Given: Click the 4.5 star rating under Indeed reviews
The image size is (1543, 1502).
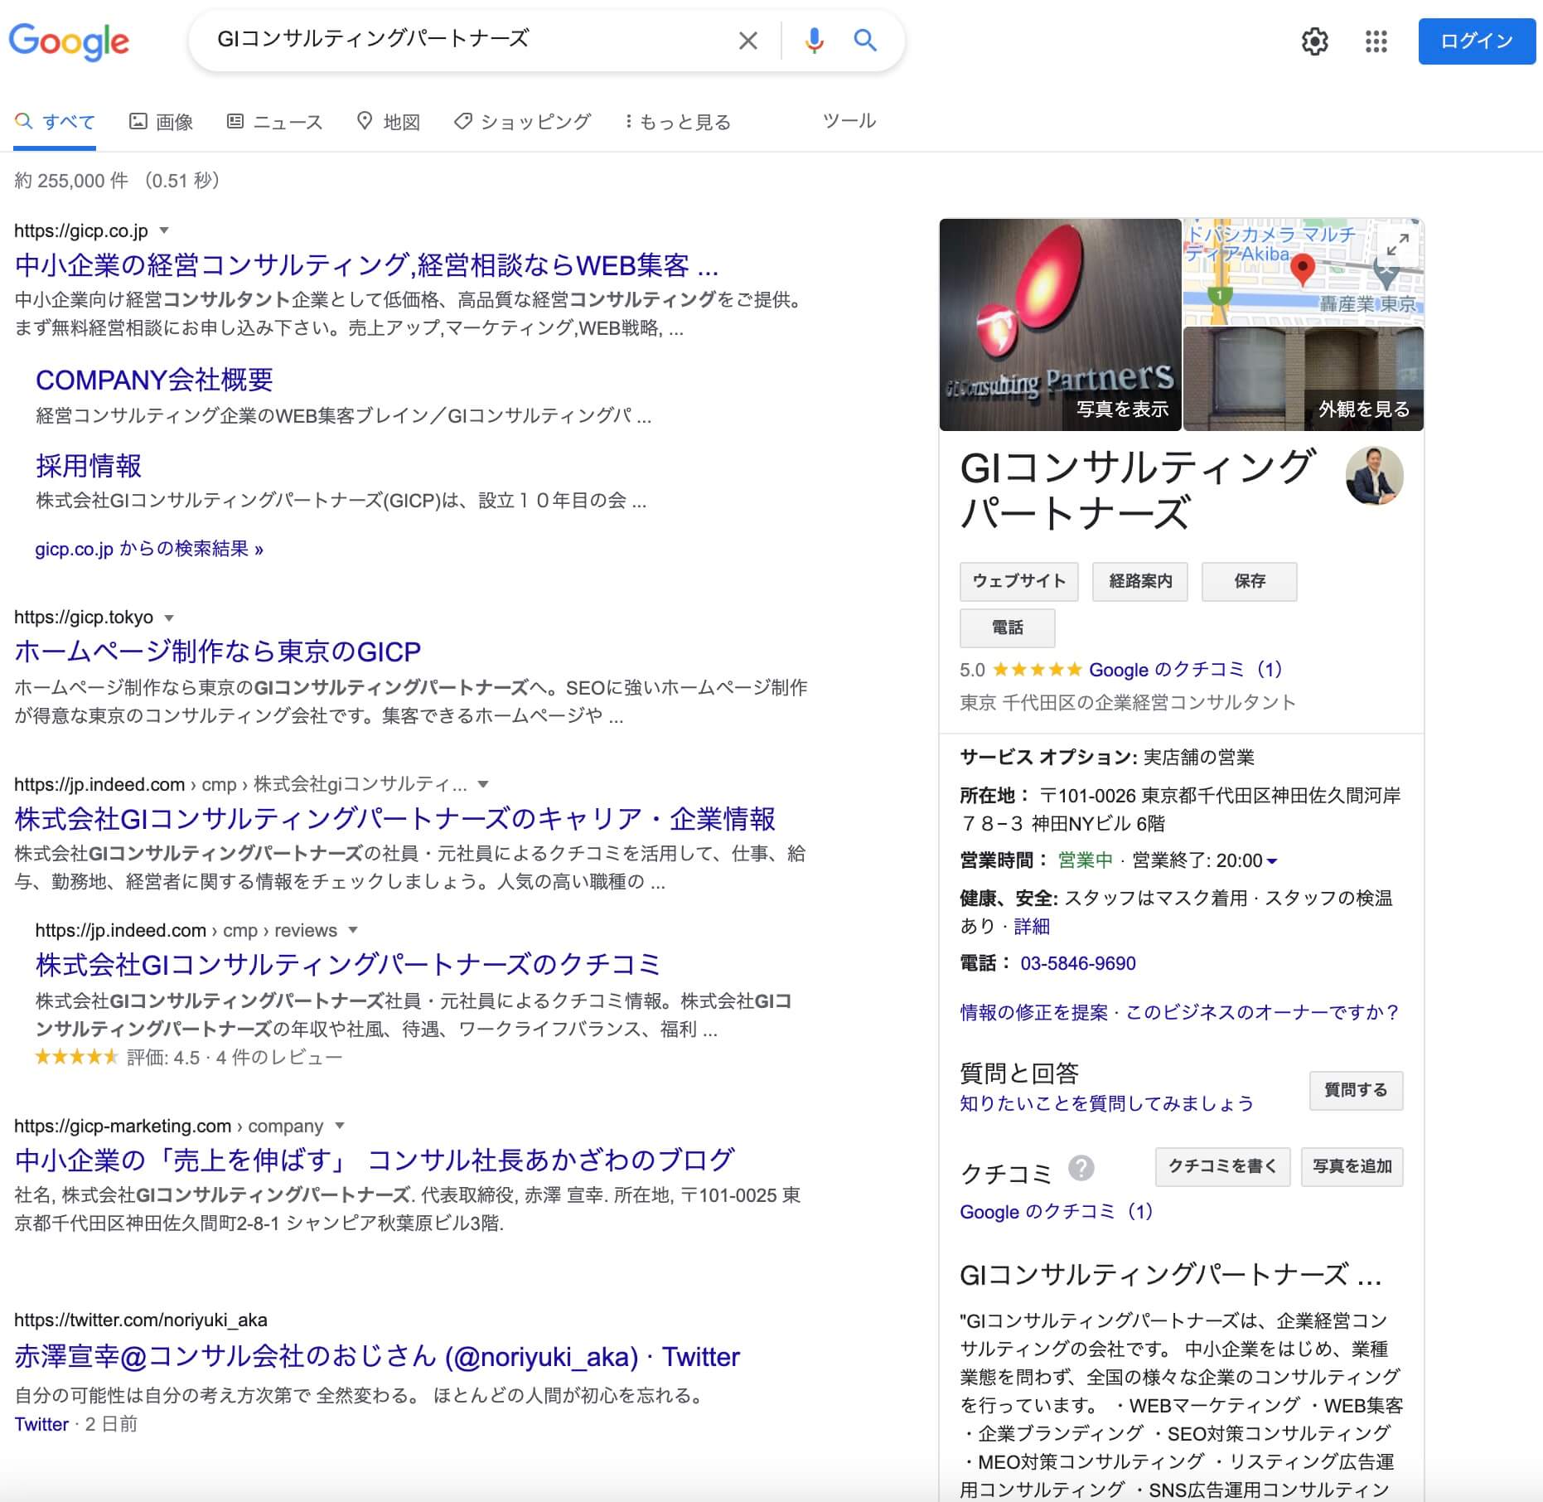Looking at the screenshot, I should tap(76, 1057).
